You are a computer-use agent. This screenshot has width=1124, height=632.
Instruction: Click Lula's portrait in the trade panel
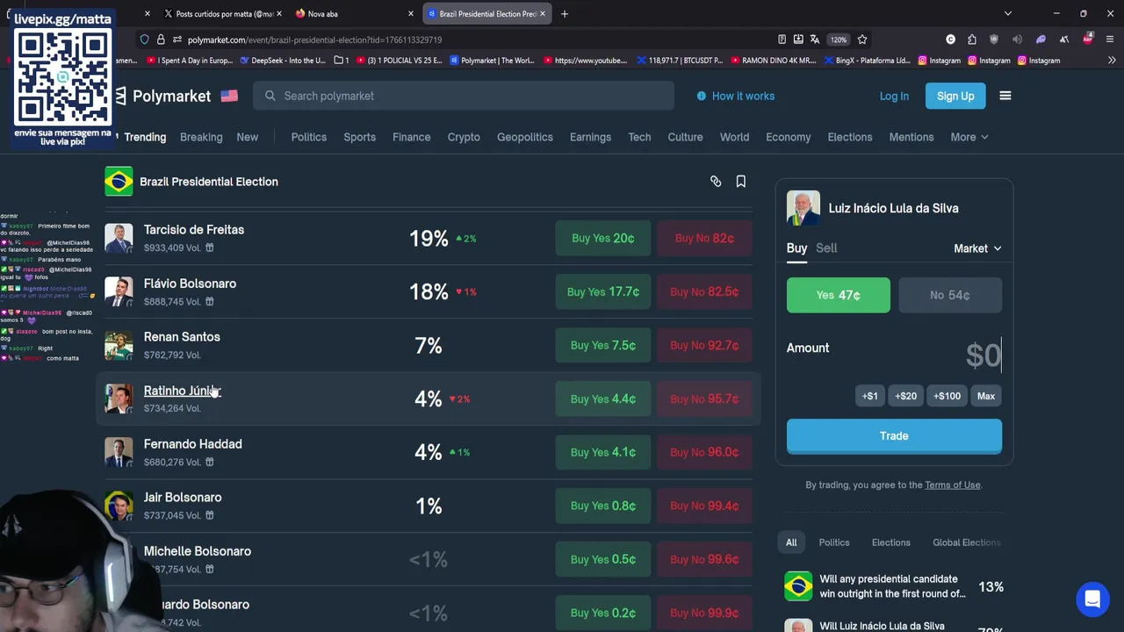point(803,208)
